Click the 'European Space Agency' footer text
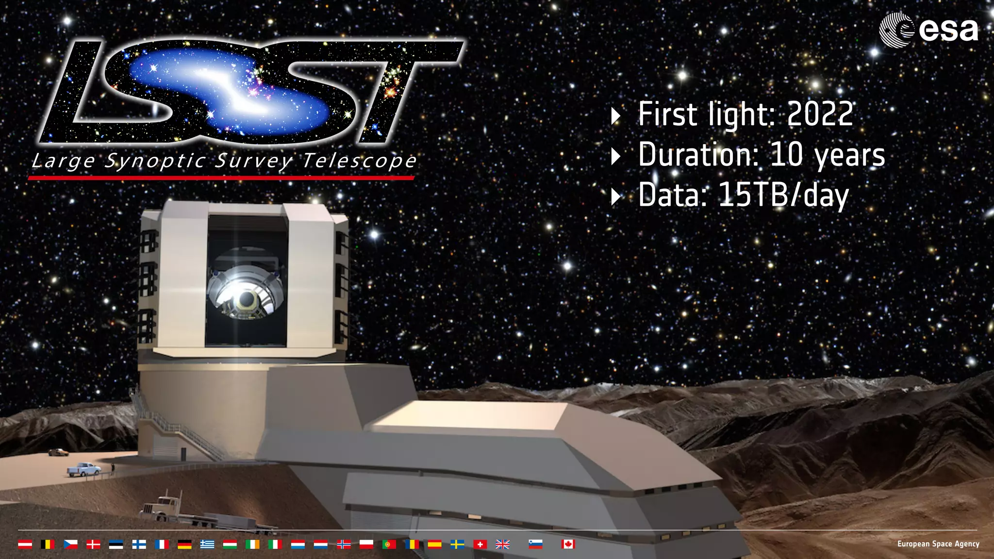 pos(938,544)
